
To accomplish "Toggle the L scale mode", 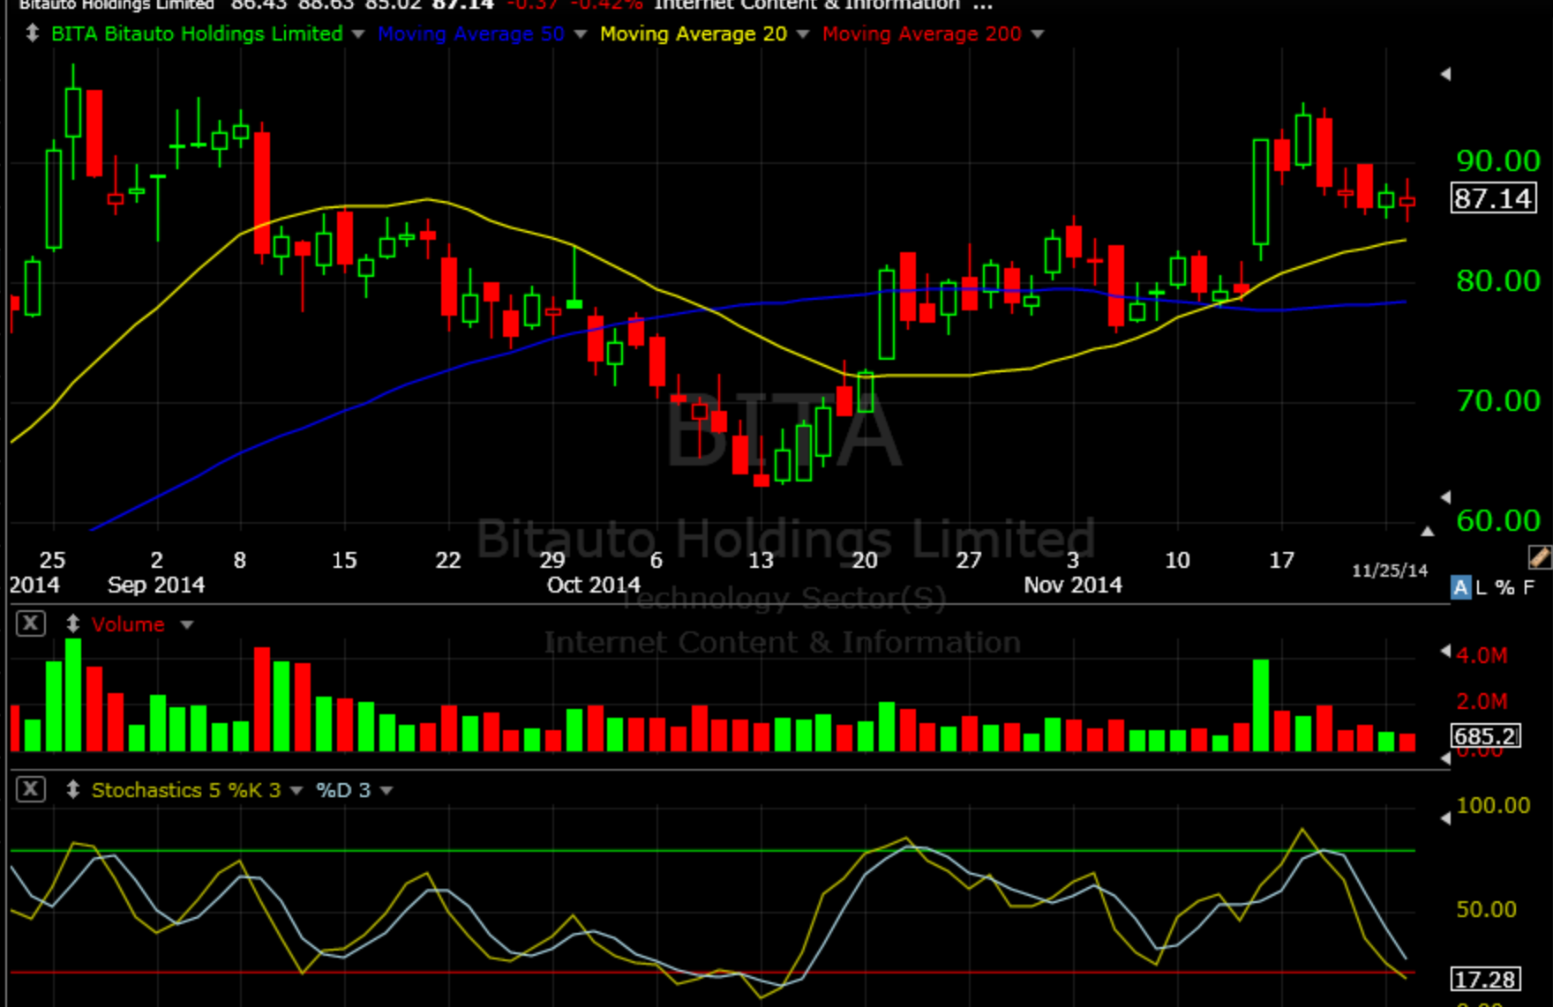I will [x=1482, y=587].
